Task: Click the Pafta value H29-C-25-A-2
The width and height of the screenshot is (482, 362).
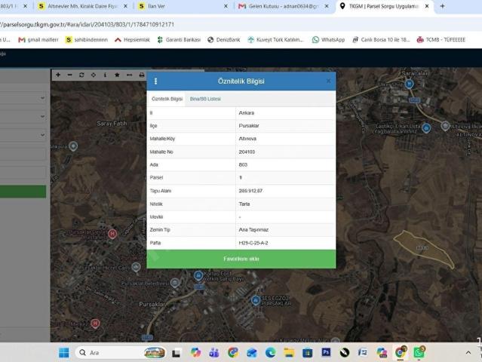Action: coord(253,243)
